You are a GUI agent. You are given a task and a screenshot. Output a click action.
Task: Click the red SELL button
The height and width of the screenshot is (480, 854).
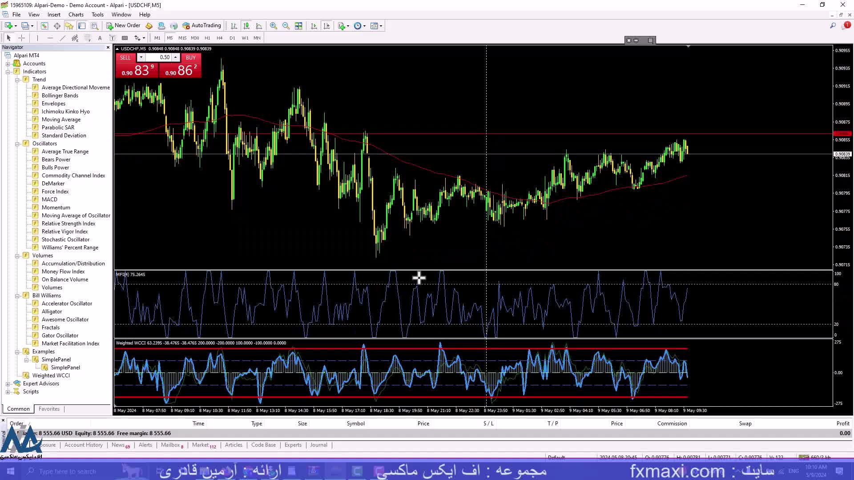click(125, 57)
